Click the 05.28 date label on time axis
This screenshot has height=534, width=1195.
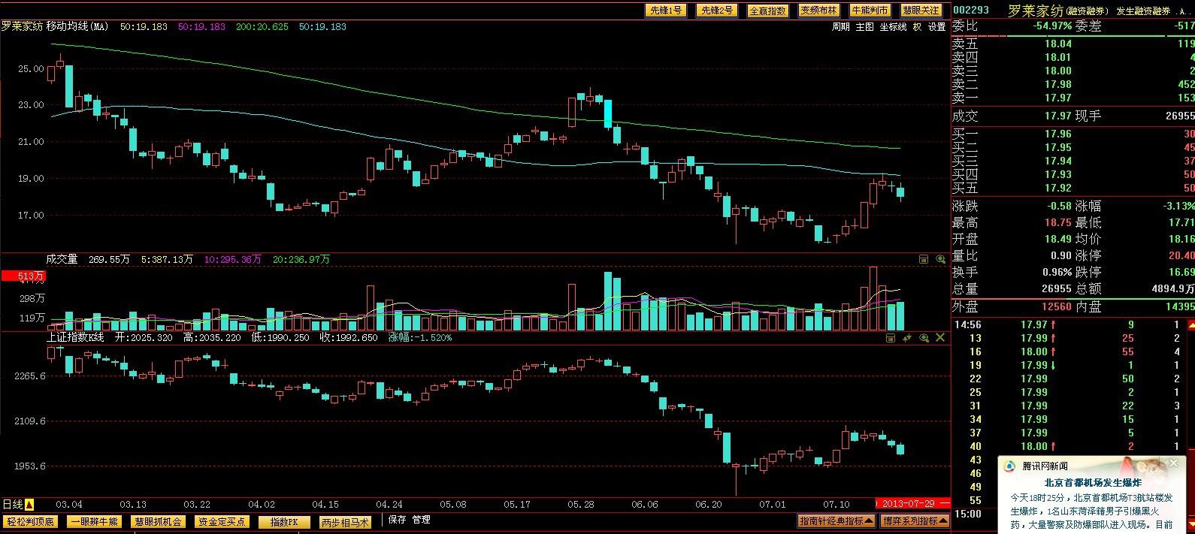pyautogui.click(x=581, y=505)
